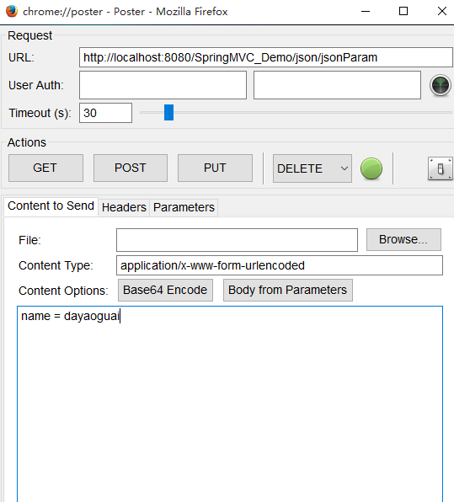This screenshot has width=454, height=502.
Task: Click the blue Timeout slider handle
Action: [168, 112]
